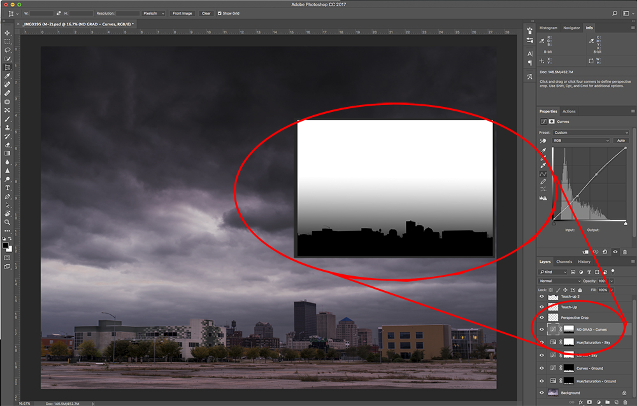Select the Brush tool
Viewport: 637px width, 406px height.
(7, 119)
